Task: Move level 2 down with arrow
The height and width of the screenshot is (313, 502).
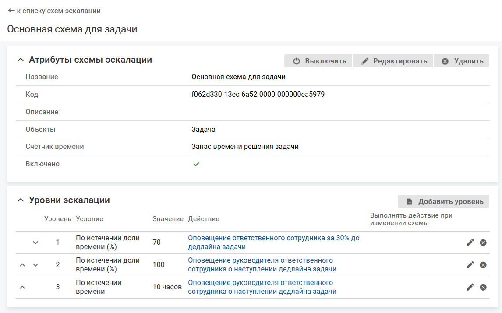Action: pos(36,265)
